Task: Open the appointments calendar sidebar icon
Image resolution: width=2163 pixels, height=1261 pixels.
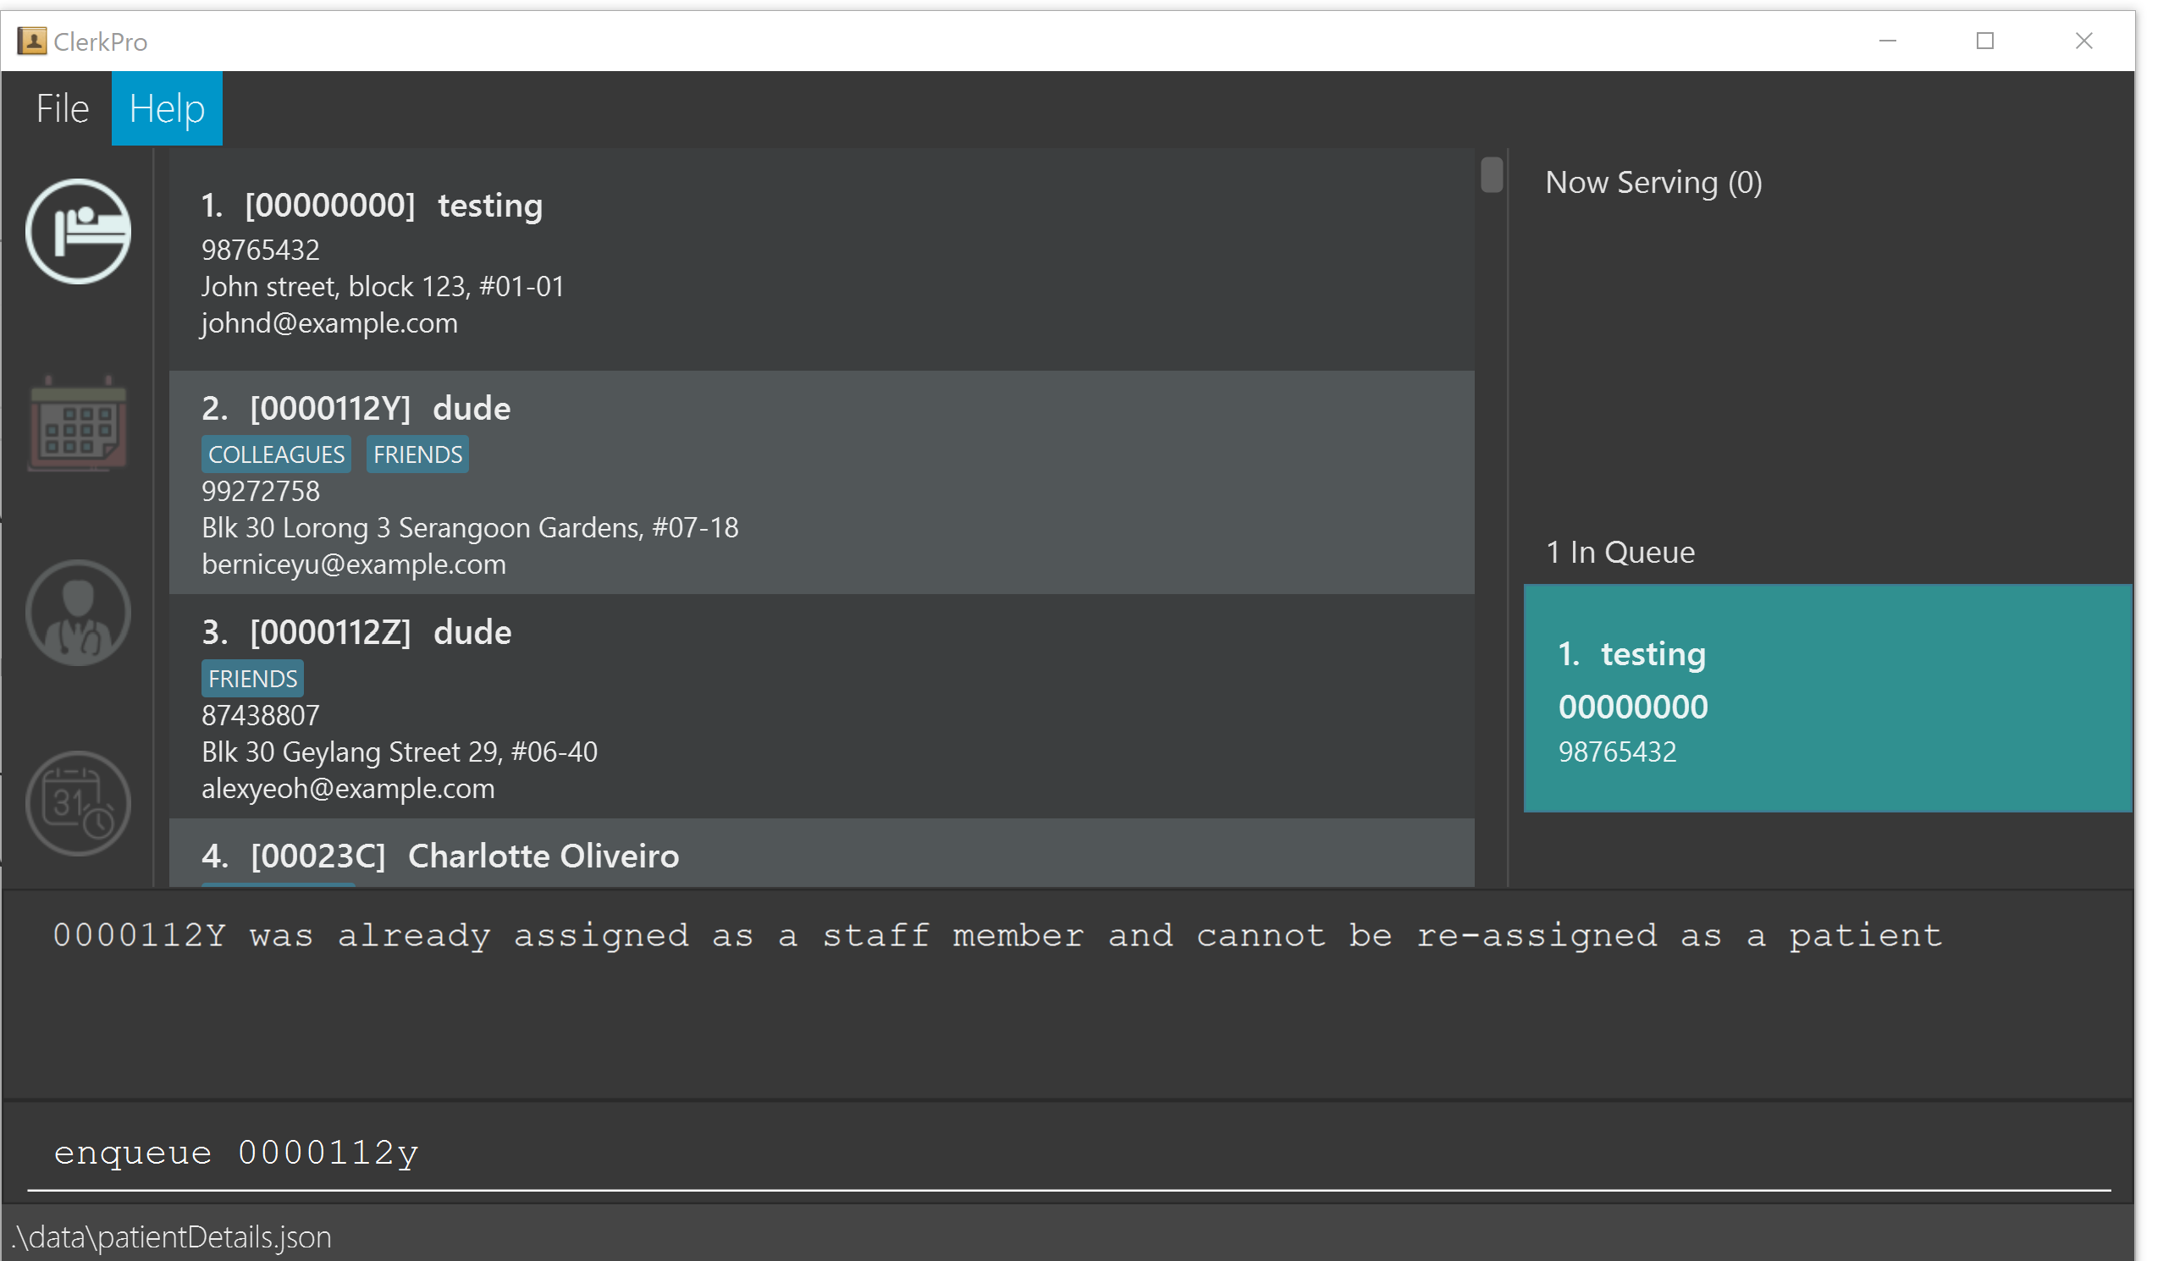Action: [78, 423]
